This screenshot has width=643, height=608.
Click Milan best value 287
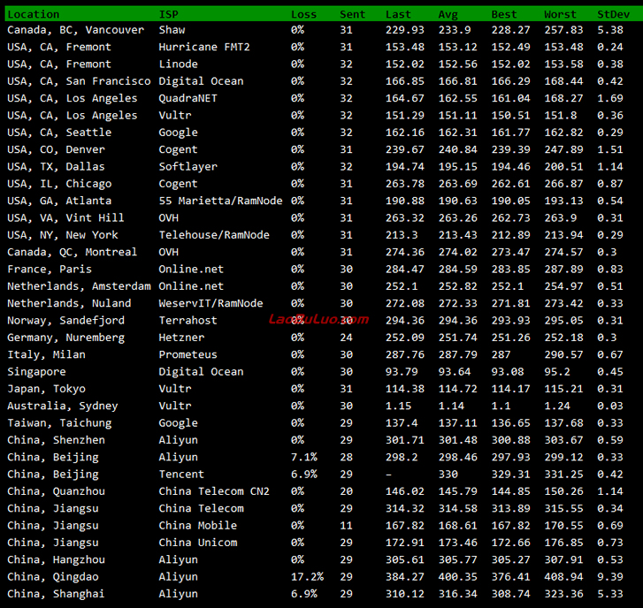[501, 354]
